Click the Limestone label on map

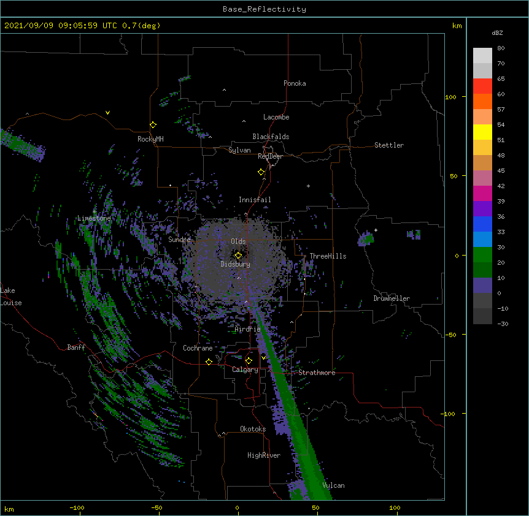point(94,218)
